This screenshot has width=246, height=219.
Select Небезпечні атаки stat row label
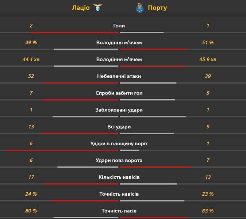tap(119, 76)
